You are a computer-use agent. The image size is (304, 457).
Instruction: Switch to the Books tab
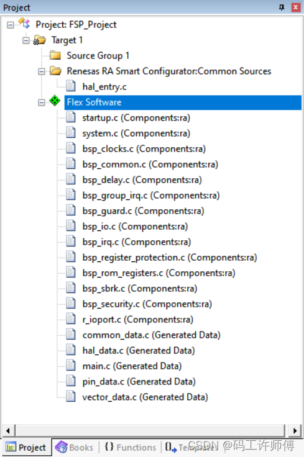click(x=75, y=448)
